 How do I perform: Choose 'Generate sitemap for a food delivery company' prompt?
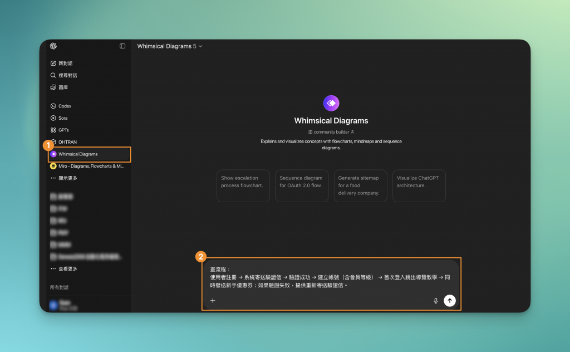pyautogui.click(x=361, y=186)
